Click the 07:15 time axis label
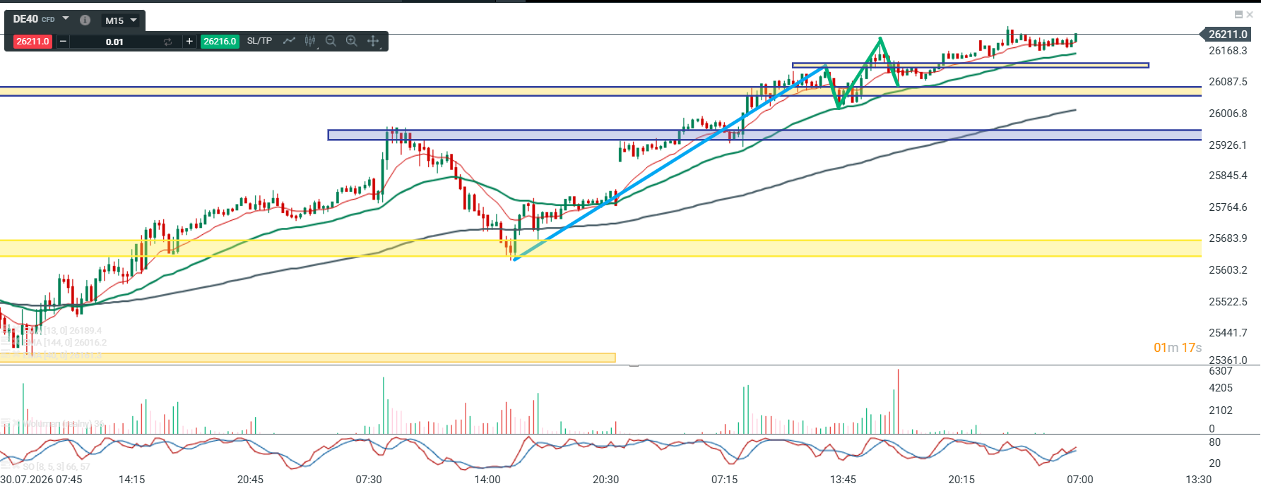The width and height of the screenshot is (1261, 498). click(x=724, y=480)
